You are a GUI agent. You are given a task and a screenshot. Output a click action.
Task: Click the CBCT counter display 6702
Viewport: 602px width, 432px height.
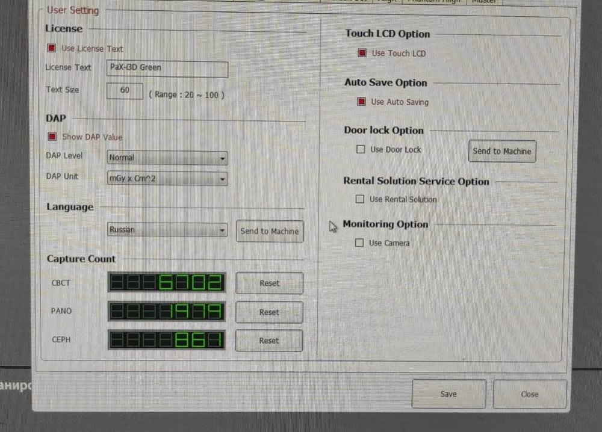[x=167, y=282]
